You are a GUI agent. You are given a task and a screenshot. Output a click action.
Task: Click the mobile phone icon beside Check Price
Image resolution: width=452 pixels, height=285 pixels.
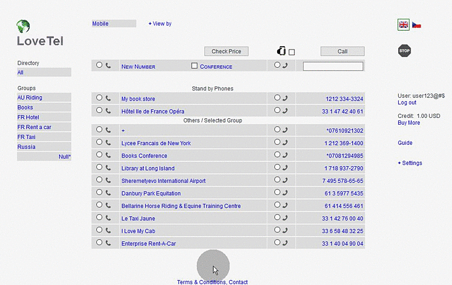tap(281, 52)
